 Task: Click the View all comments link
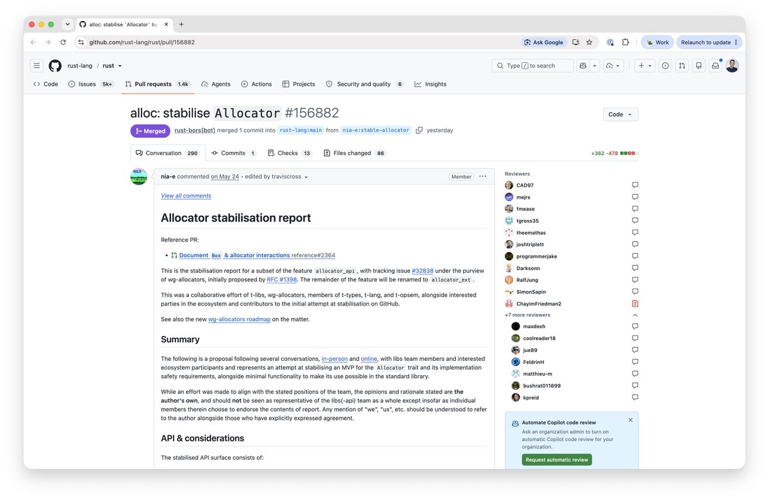[186, 196]
